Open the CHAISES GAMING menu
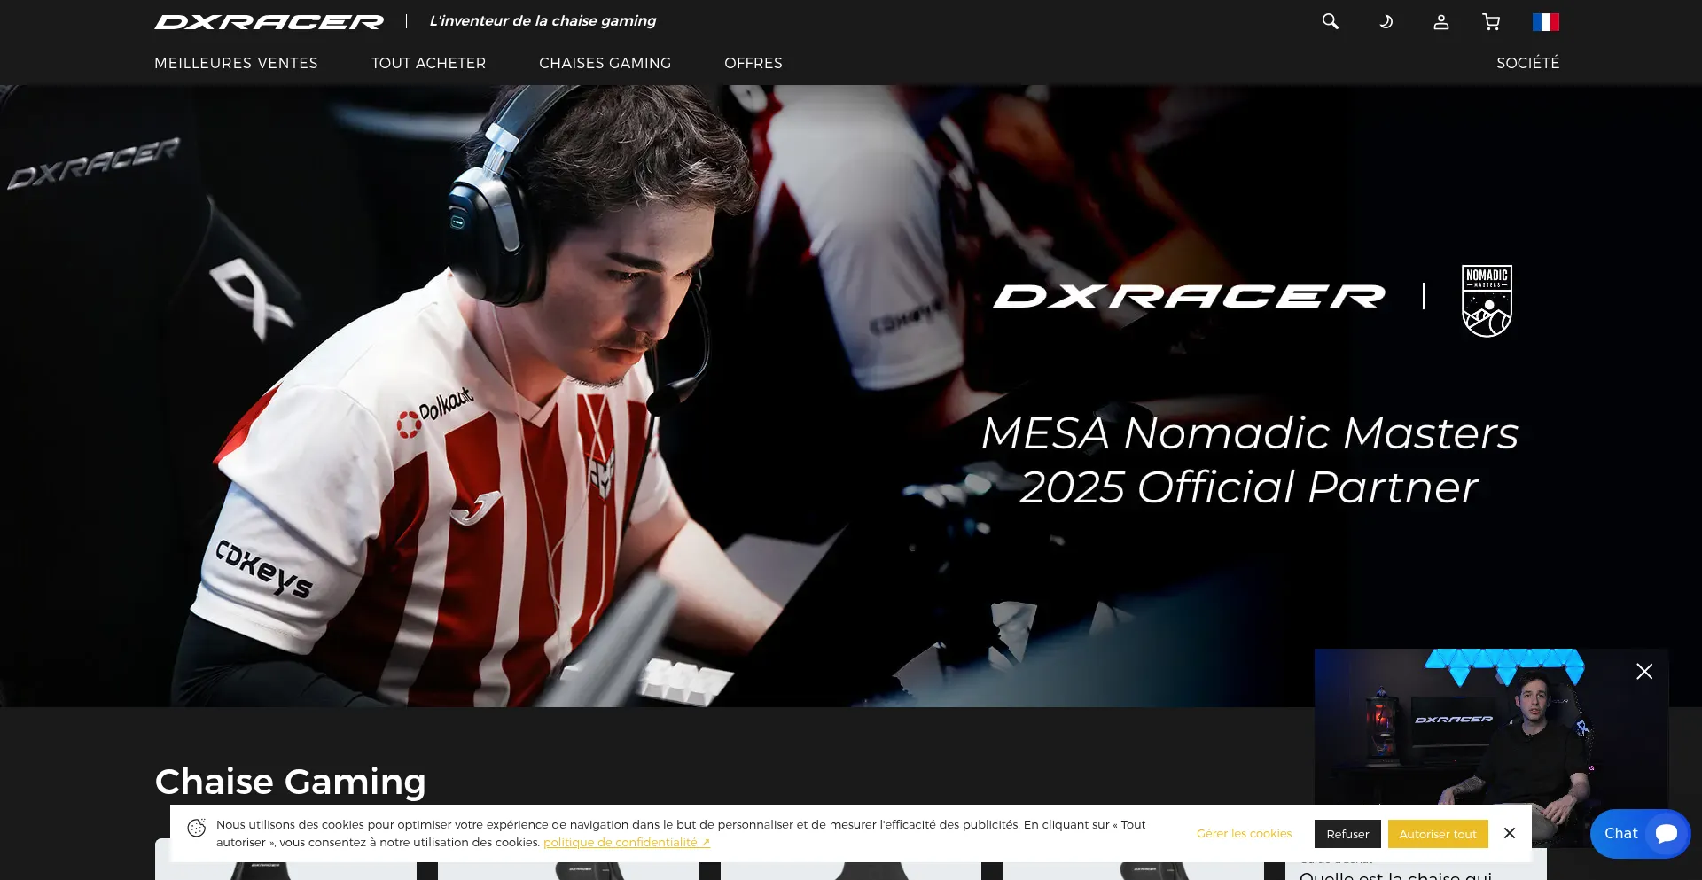This screenshot has width=1702, height=880. coord(605,63)
